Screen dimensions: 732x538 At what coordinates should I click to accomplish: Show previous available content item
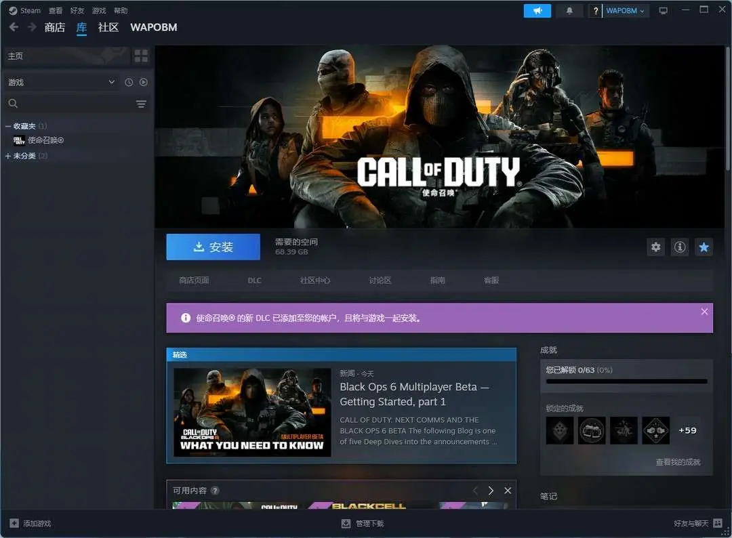[x=475, y=491]
